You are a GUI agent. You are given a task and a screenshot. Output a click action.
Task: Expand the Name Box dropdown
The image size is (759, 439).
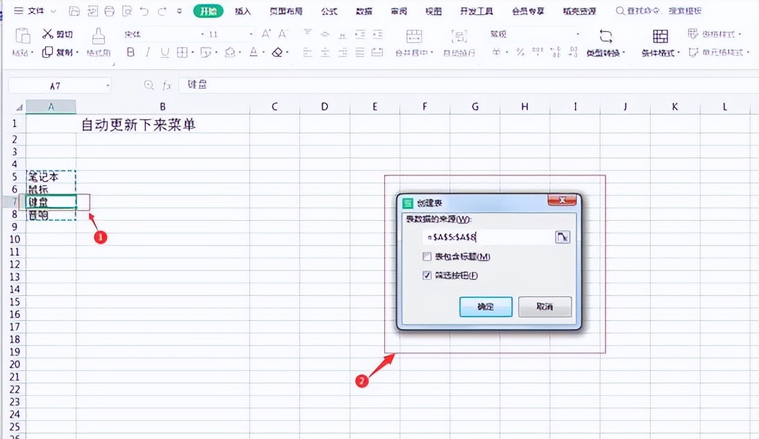click(x=108, y=86)
